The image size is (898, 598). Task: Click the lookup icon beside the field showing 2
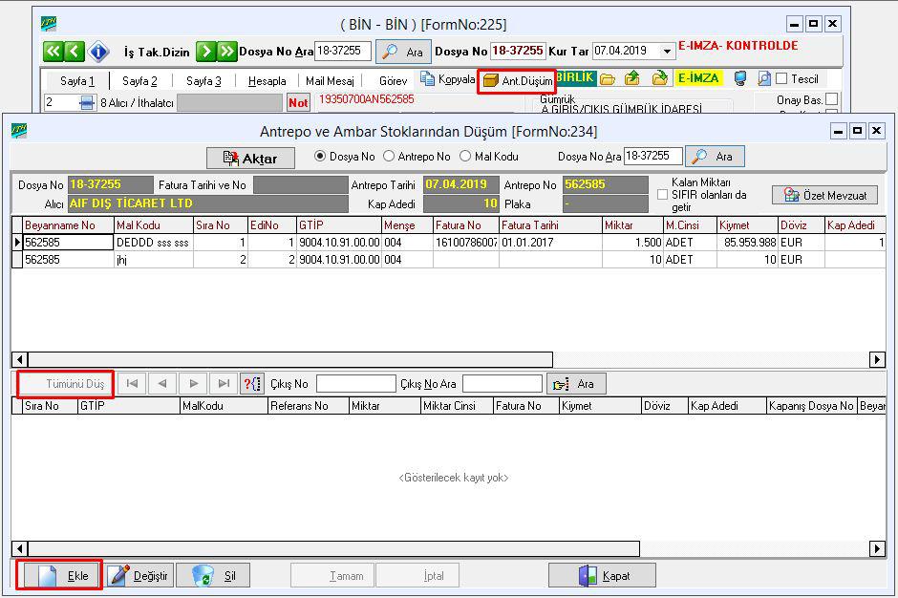pos(87,102)
